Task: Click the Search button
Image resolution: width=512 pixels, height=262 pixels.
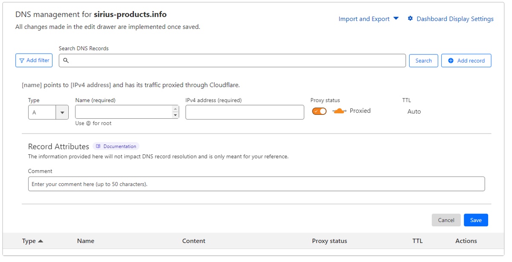Action: 423,60
